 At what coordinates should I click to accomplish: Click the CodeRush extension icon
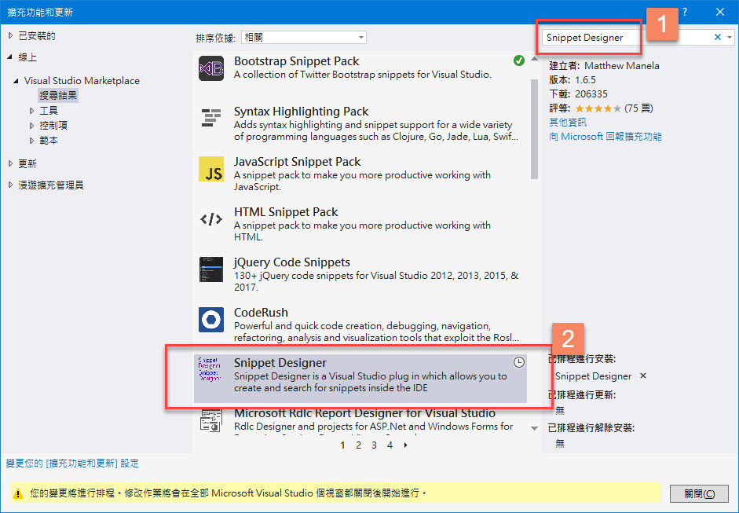pyautogui.click(x=211, y=320)
